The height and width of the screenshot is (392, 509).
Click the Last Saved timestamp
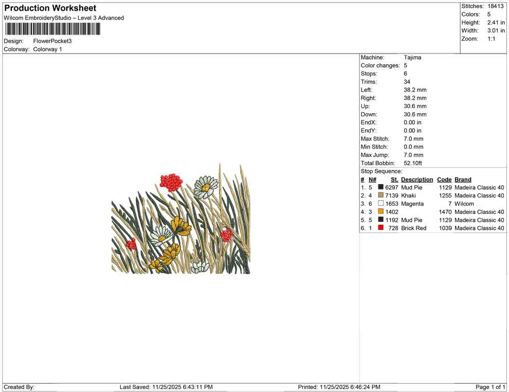(166, 387)
